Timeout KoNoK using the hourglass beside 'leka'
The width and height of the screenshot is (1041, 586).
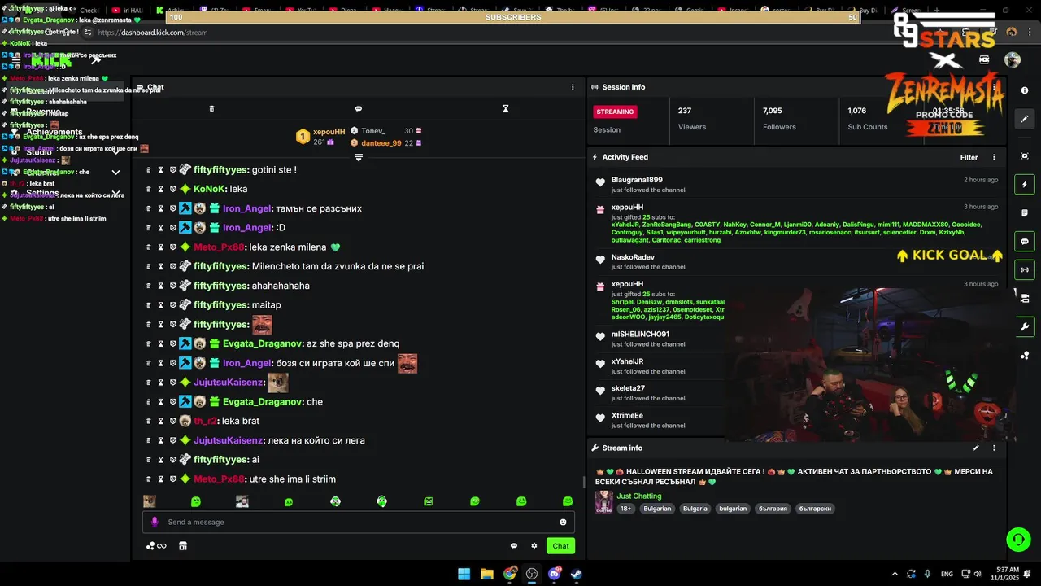pos(161,189)
